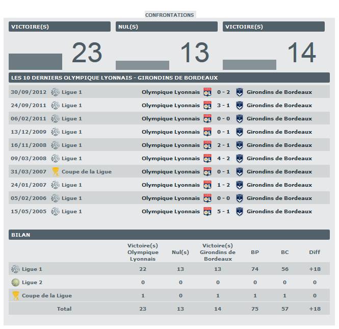Select the Confrontations tab
The image size is (339, 329).
coord(169,15)
